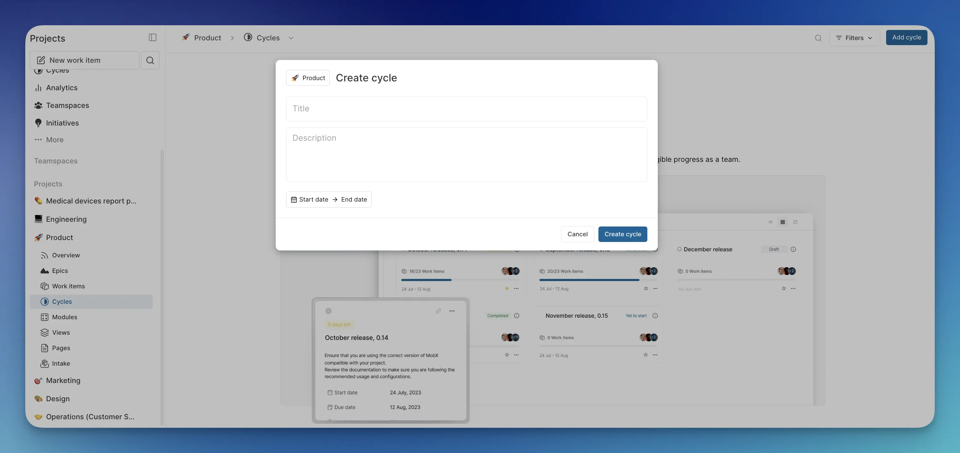Open November release more options menu
The height and width of the screenshot is (453, 960).
coord(655,355)
